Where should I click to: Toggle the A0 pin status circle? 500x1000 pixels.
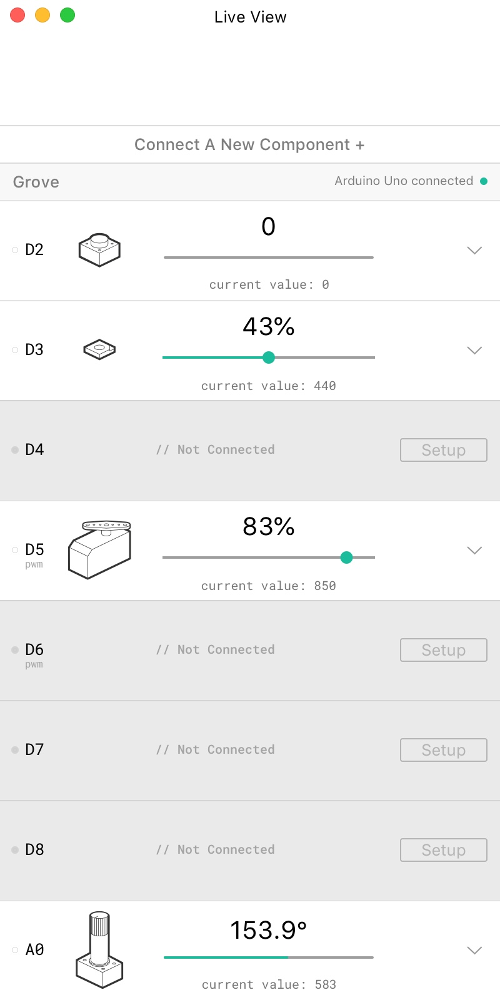point(15,950)
